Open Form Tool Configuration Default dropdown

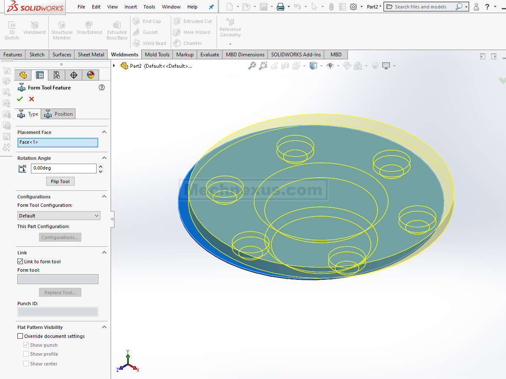[x=58, y=216]
